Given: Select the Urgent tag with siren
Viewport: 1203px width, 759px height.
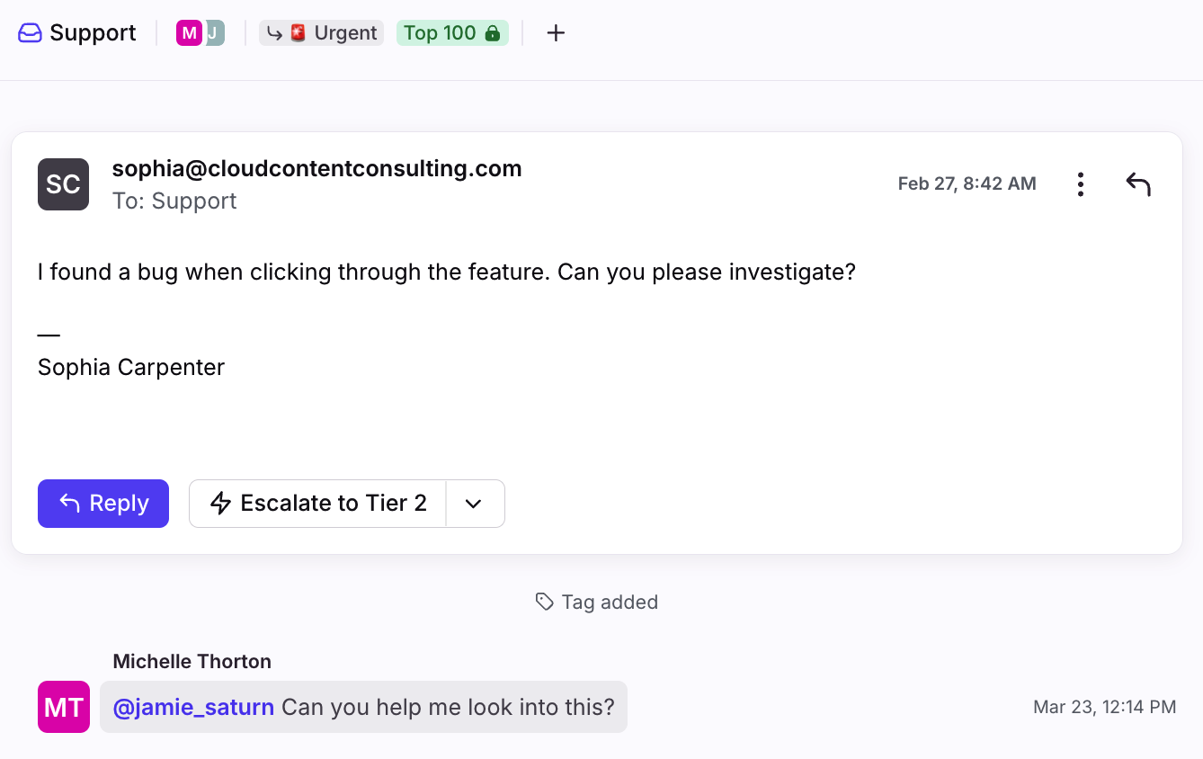Looking at the screenshot, I should (322, 33).
